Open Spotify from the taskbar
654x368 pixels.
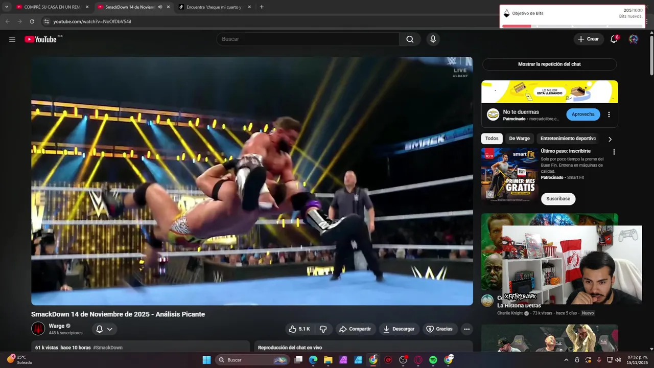(433, 360)
